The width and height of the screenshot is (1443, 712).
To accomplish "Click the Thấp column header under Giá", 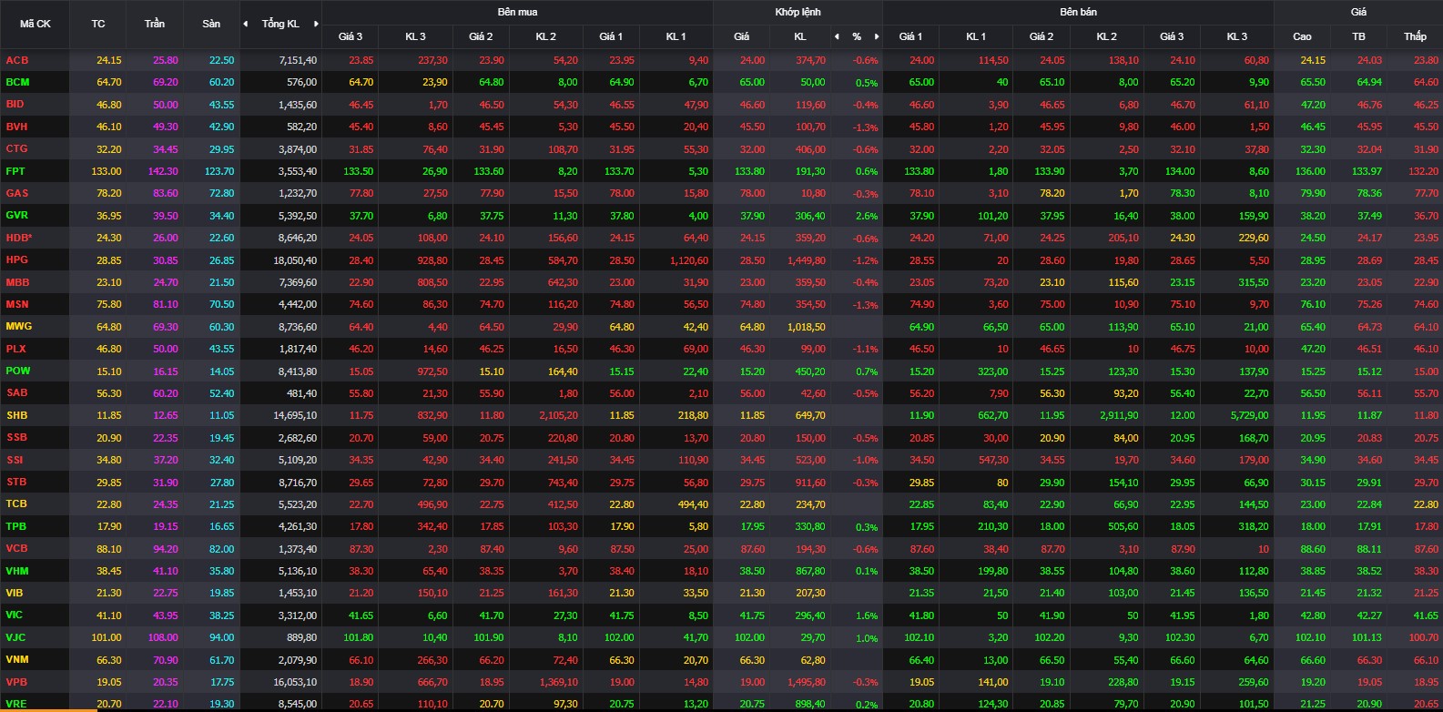I will (1415, 36).
